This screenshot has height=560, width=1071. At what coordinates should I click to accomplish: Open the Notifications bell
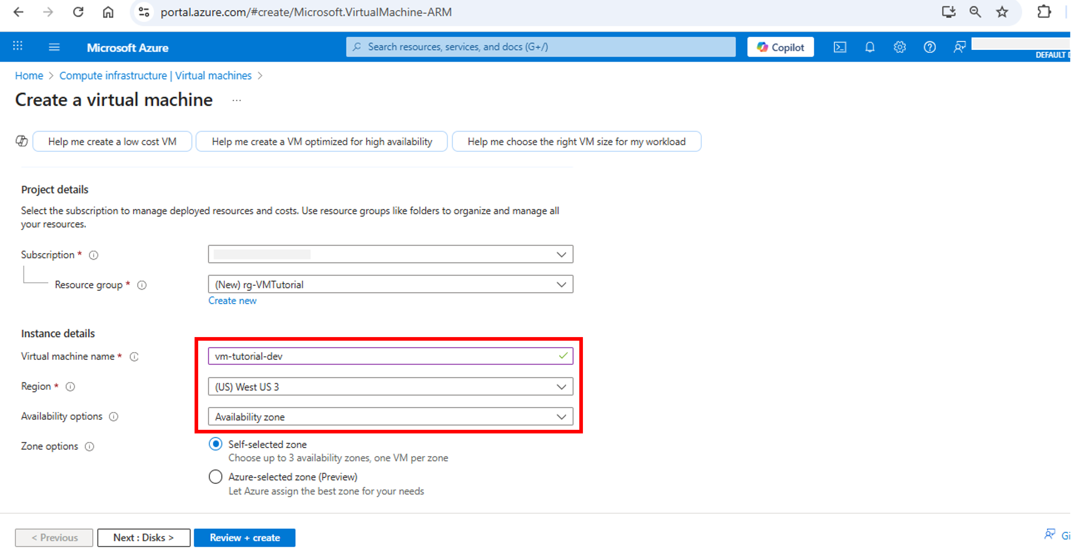coord(870,47)
